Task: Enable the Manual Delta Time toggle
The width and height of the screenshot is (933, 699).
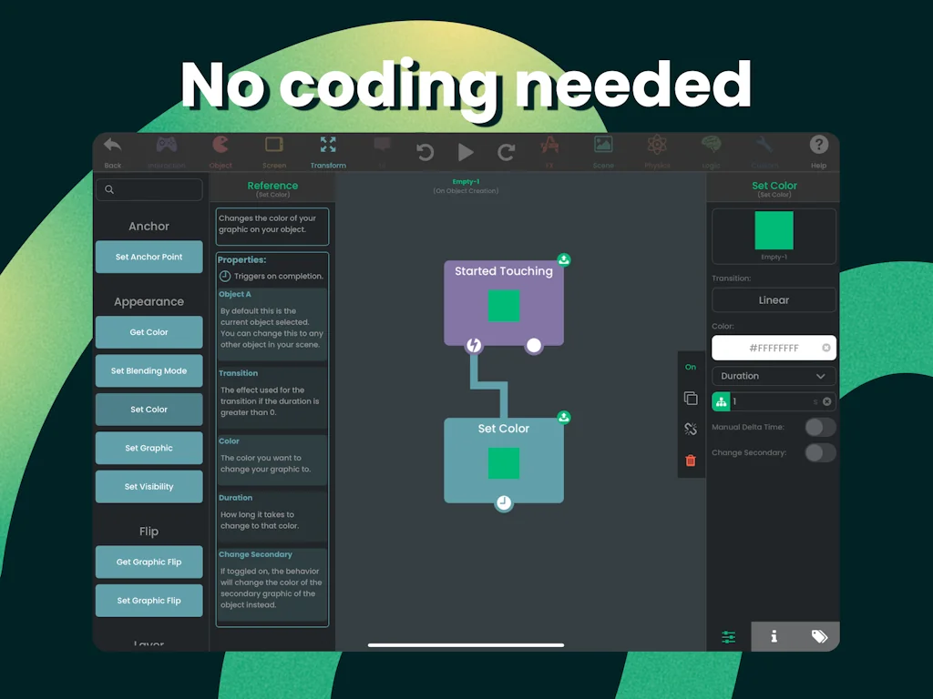Action: (819, 427)
